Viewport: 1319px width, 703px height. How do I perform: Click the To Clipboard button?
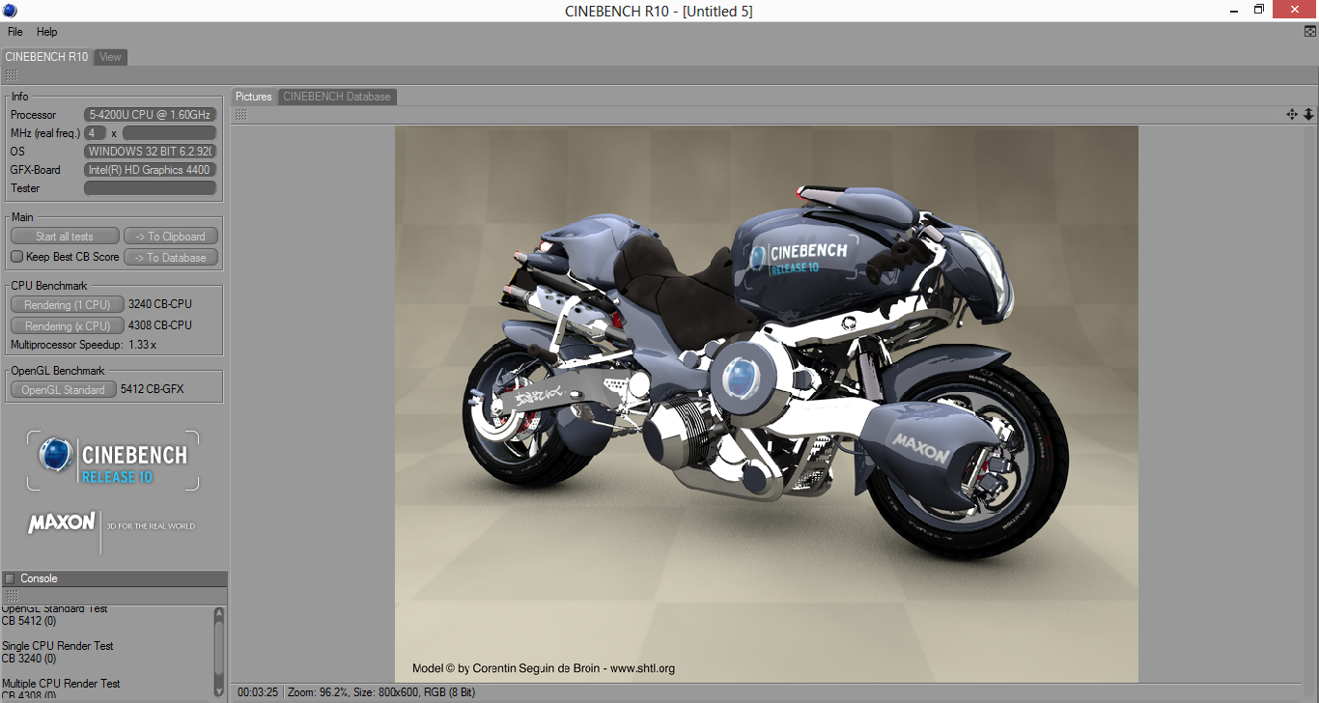171,237
